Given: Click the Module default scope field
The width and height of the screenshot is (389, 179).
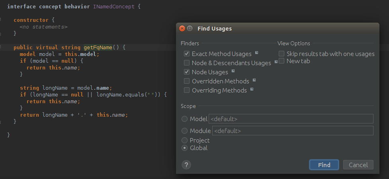Looking at the screenshot, I should click(x=293, y=131).
